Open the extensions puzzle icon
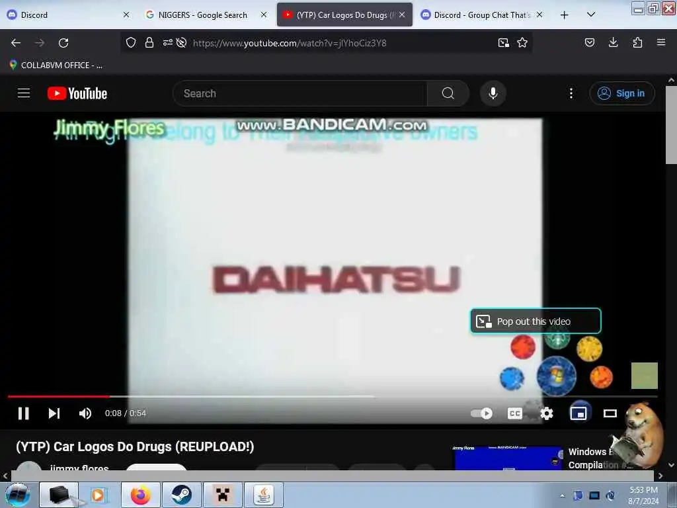 click(637, 42)
